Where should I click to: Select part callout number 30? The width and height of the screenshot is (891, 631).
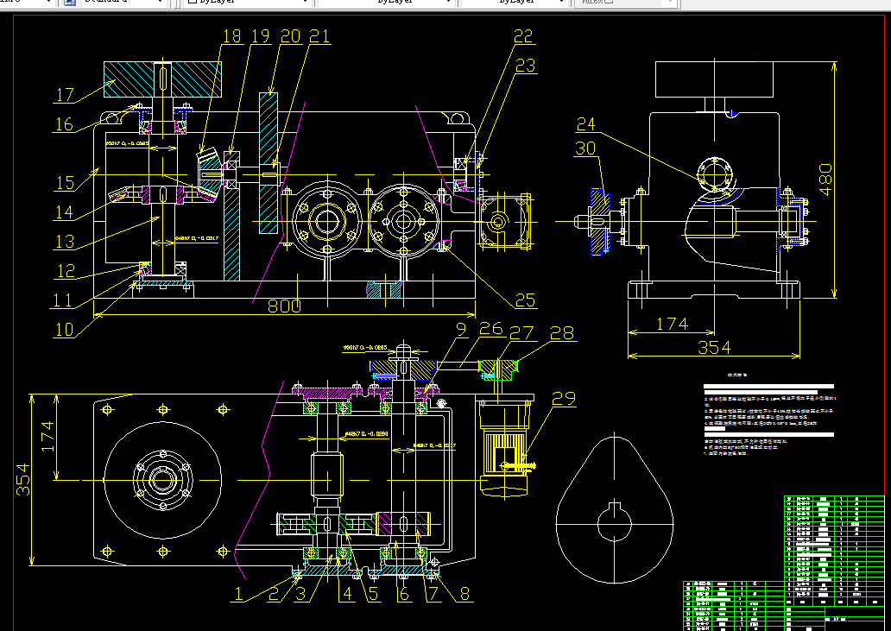[585, 148]
